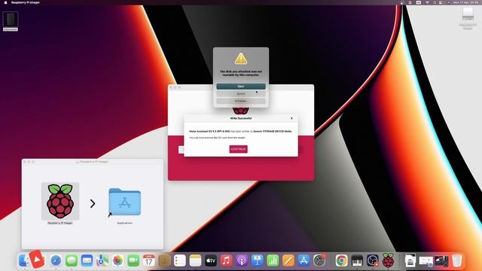Open Notes from the dock
Image resolution: width=482 pixels, height=271 pixels.
[195, 260]
